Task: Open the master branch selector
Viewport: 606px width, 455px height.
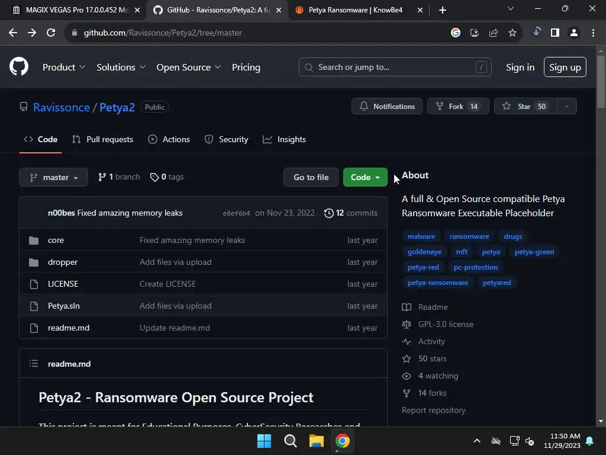Action: pyautogui.click(x=53, y=177)
